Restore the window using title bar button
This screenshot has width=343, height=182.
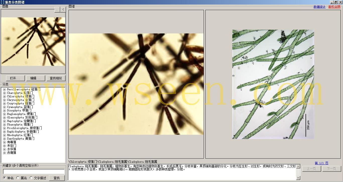tap(336, 2)
